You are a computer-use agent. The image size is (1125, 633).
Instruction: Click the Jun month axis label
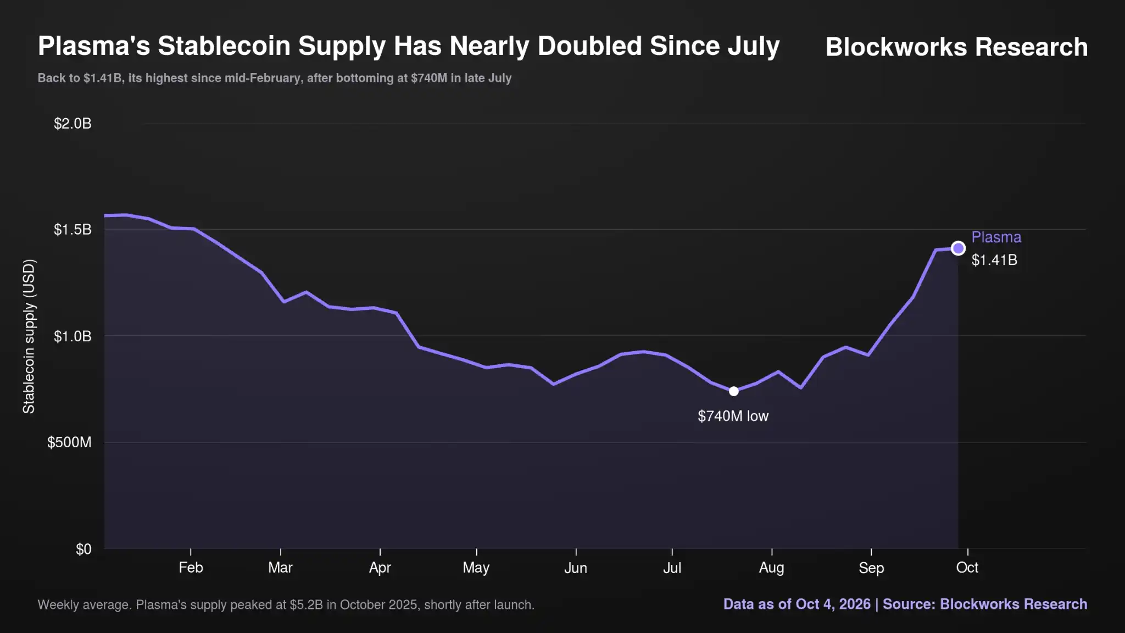tap(576, 568)
